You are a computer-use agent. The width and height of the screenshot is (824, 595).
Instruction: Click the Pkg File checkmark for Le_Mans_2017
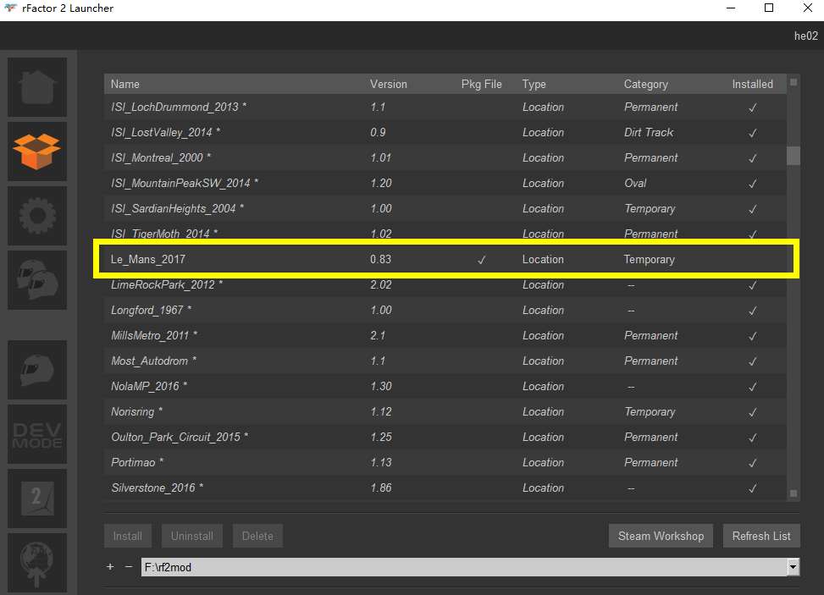(x=481, y=260)
